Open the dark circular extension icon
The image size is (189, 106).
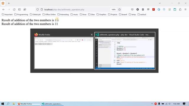tap(138, 9)
